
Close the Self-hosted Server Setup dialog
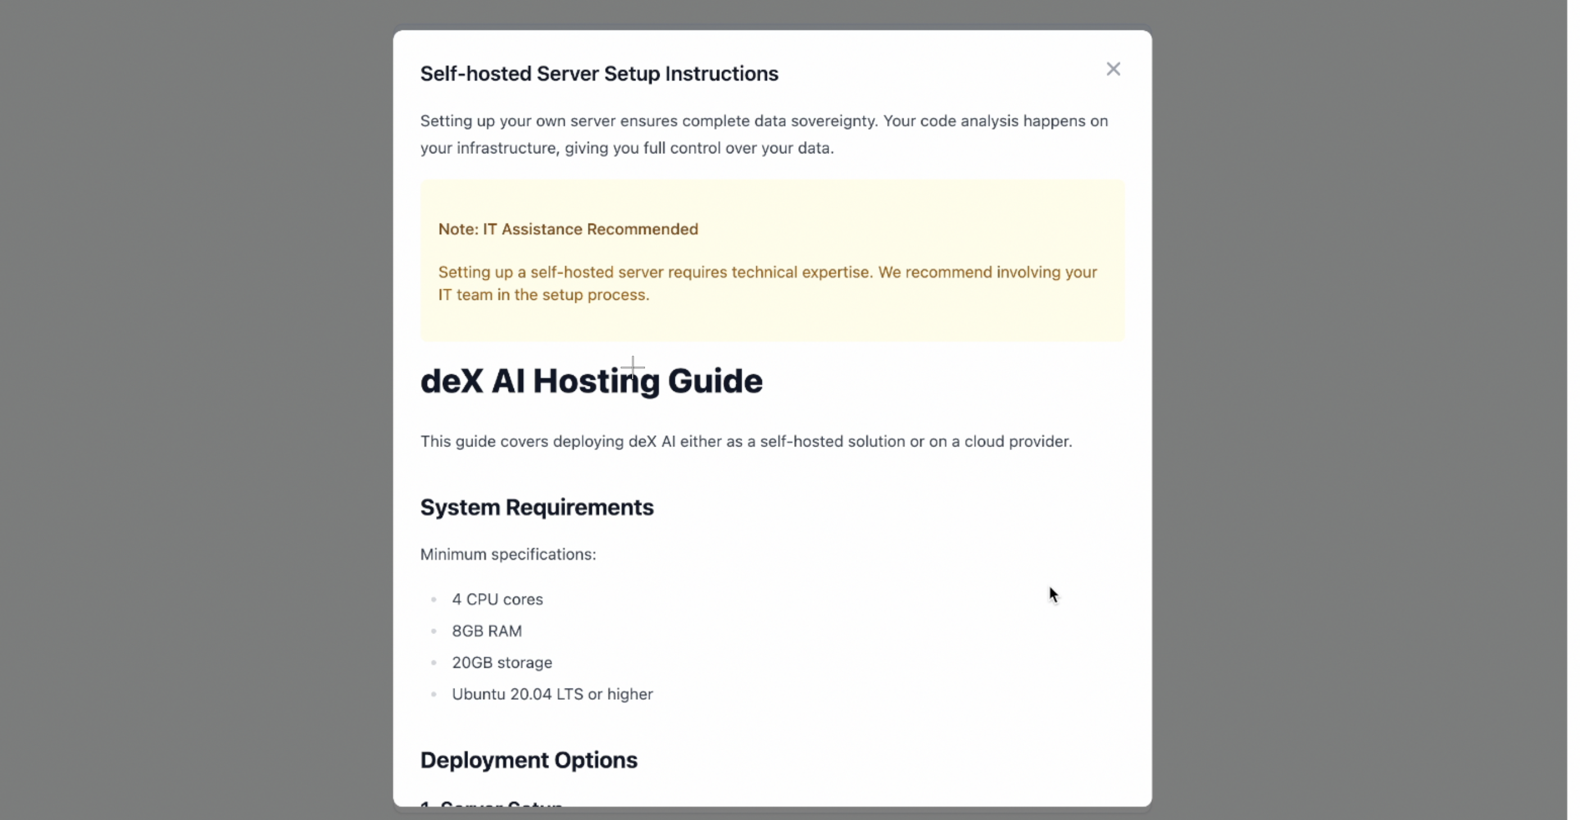pos(1113,69)
